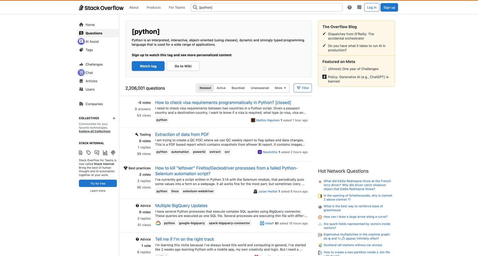Image resolution: width=478 pixels, height=256 pixels.
Task: Open the About menu item
Action: coord(134,8)
